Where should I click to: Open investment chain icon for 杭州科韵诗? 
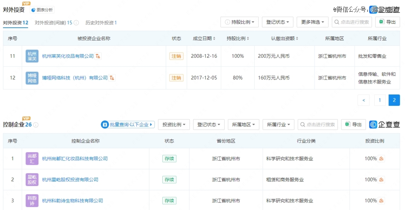click(x=381, y=201)
